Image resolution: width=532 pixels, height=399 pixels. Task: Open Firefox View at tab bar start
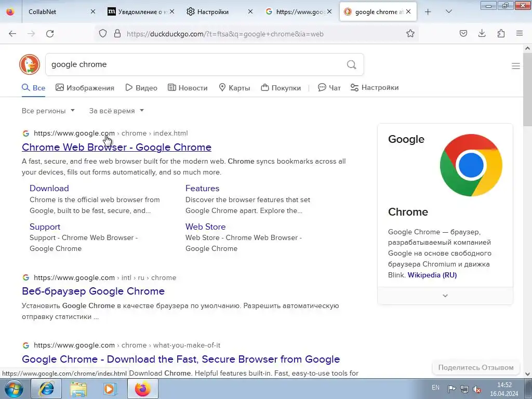click(10, 12)
